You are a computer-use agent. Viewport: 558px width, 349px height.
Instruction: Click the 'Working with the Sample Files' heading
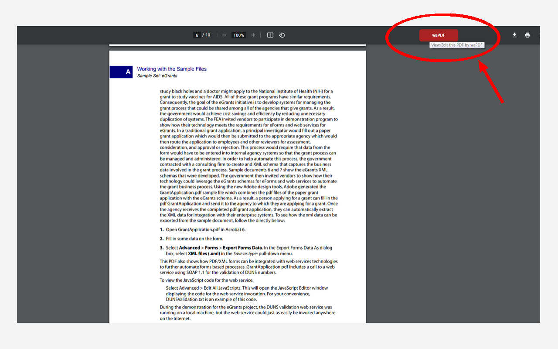pyautogui.click(x=172, y=69)
